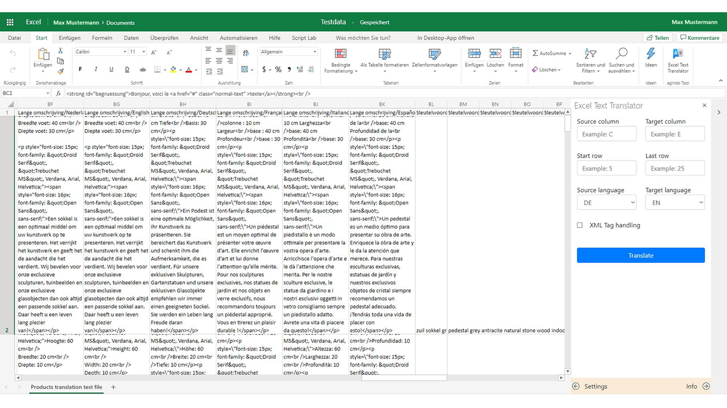Switch to the Formeln ribbon tab

[x=102, y=38]
